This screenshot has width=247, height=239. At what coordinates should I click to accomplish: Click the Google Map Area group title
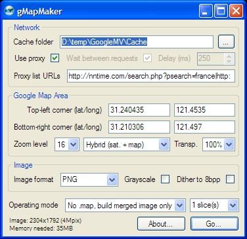coord(41,96)
